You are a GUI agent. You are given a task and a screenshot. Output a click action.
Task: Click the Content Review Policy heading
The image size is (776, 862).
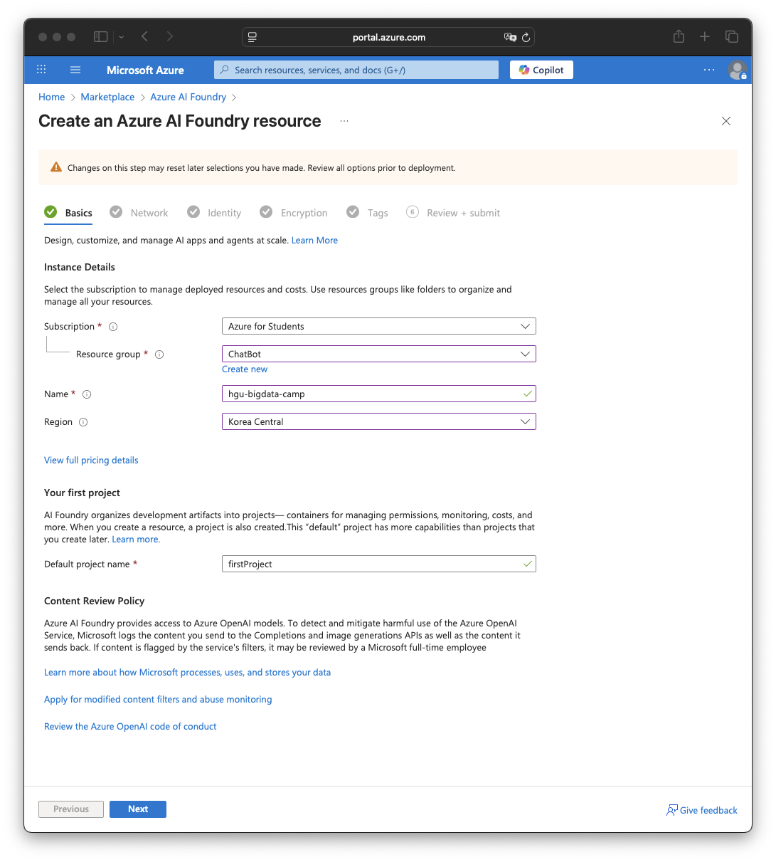pyautogui.click(x=94, y=601)
